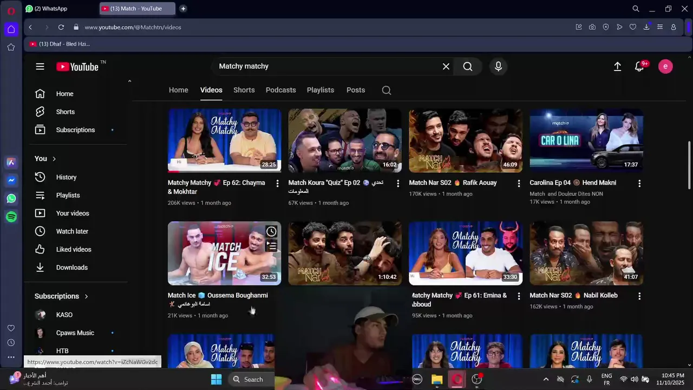Open WhatsApp in the Opera sidebar
This screenshot has height=390, width=693.
click(x=11, y=198)
